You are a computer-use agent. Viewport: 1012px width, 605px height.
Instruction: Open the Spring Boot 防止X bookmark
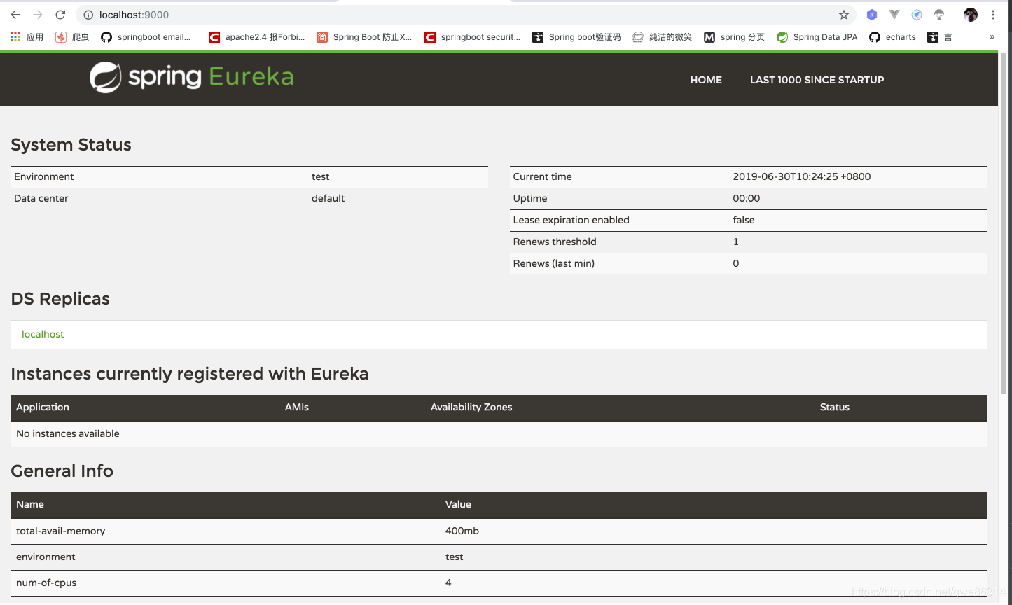[364, 37]
